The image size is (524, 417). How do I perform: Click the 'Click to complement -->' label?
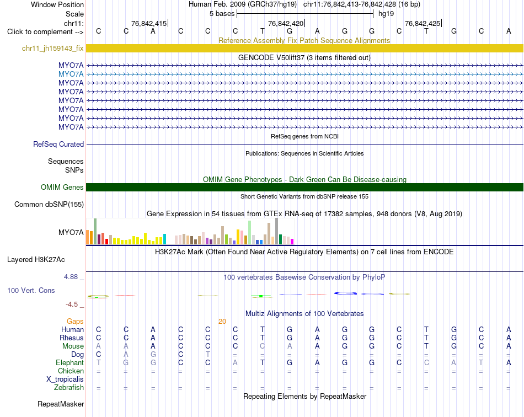click(45, 32)
